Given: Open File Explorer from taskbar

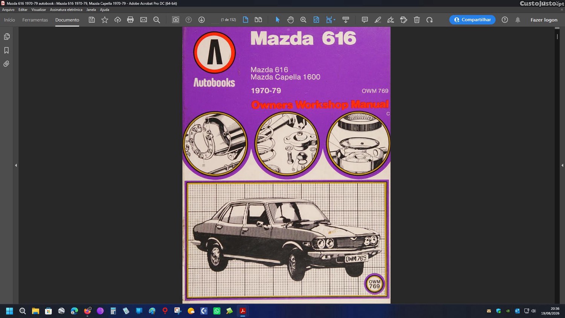Looking at the screenshot, I should click(35, 311).
